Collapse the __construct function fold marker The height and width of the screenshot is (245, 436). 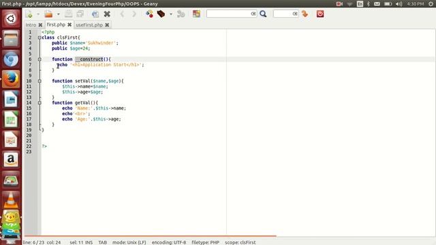coord(40,59)
